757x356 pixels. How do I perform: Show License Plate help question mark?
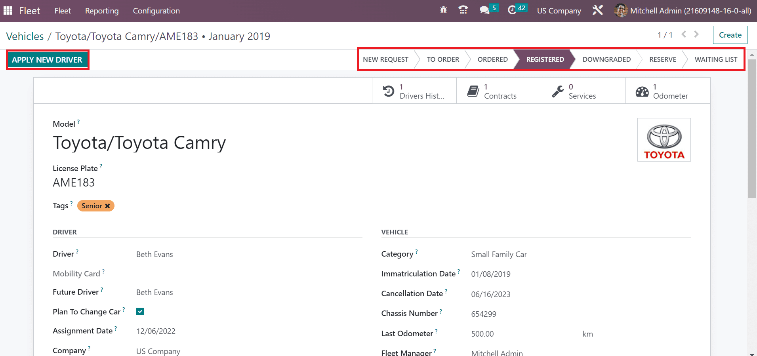point(101,166)
